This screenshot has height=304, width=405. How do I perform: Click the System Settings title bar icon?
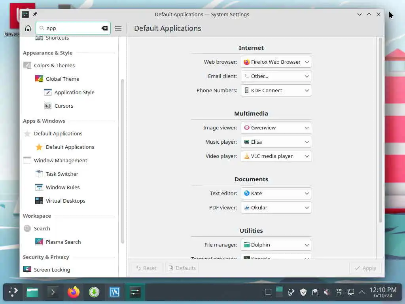pyautogui.click(x=25, y=14)
